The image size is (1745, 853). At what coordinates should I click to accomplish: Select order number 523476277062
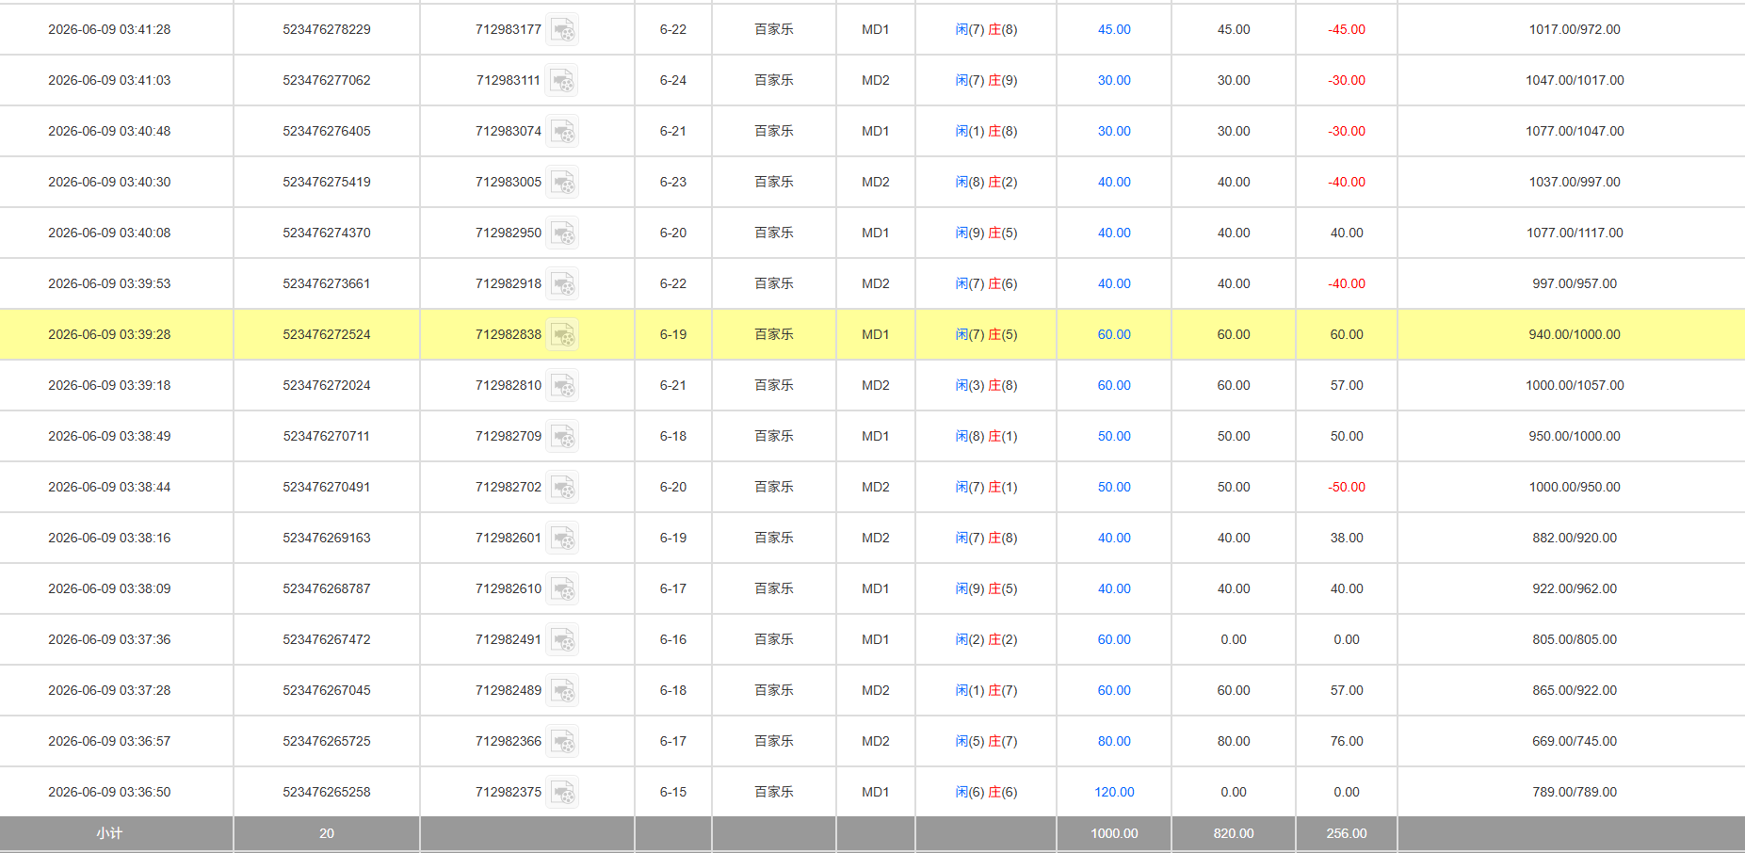point(327,80)
